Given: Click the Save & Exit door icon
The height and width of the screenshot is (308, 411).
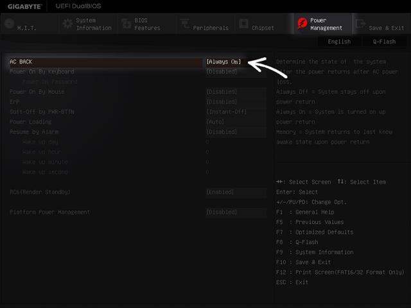Looking at the screenshot, I should tap(361, 24).
